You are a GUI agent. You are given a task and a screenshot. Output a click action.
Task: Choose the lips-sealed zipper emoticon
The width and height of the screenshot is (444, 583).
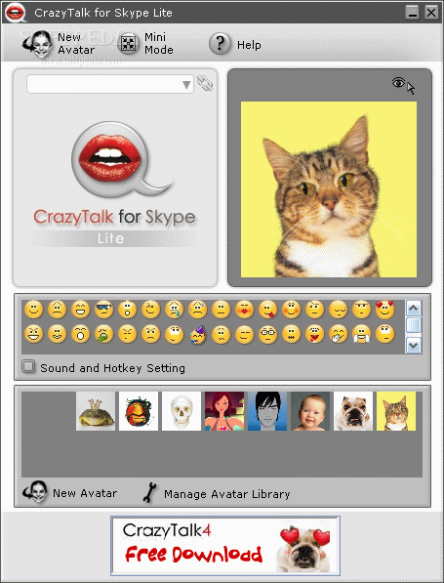pos(292,334)
